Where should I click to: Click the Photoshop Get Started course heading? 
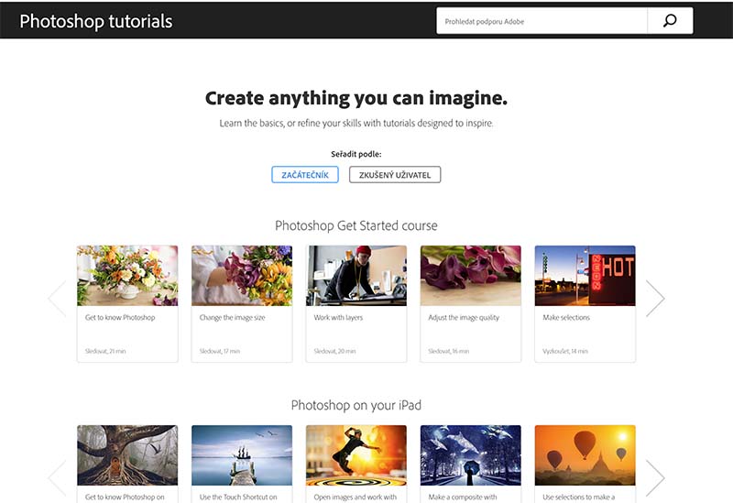(x=356, y=225)
